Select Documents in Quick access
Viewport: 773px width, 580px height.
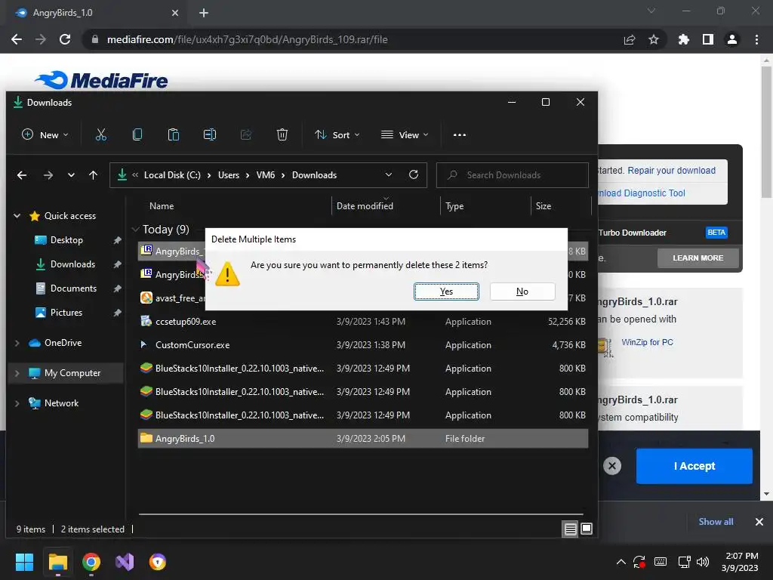pyautogui.click(x=73, y=288)
